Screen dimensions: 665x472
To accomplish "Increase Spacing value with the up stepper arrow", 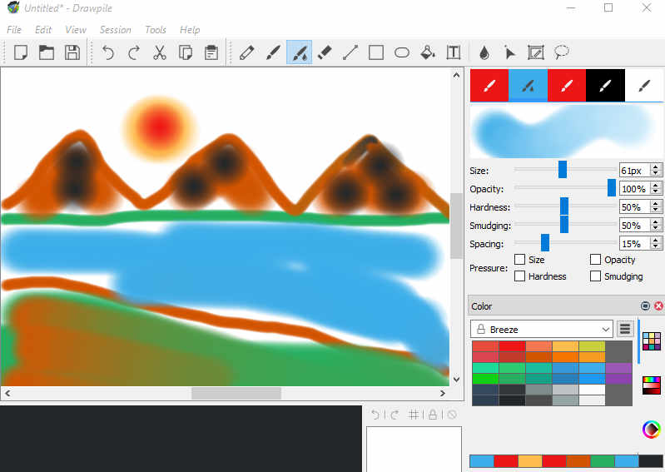I will pos(656,240).
